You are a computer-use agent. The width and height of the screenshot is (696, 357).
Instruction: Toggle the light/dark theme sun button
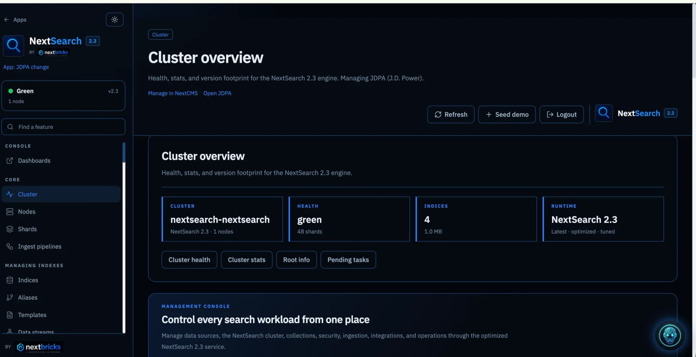(x=115, y=20)
